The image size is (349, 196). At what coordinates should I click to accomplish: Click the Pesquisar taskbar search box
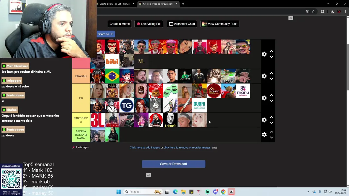coord(143,192)
